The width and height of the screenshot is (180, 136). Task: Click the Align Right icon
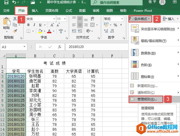(86, 25)
